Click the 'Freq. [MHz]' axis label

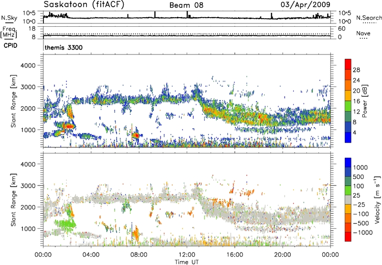(9, 32)
